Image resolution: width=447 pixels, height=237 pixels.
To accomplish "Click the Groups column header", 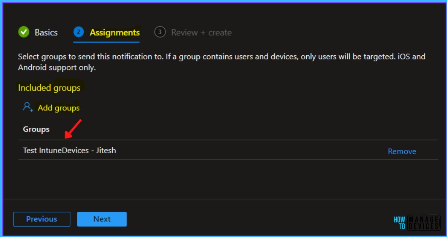I will 36,129.
